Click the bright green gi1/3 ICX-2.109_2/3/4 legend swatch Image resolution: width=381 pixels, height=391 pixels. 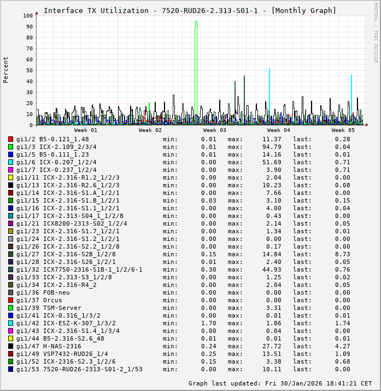pos(10,147)
